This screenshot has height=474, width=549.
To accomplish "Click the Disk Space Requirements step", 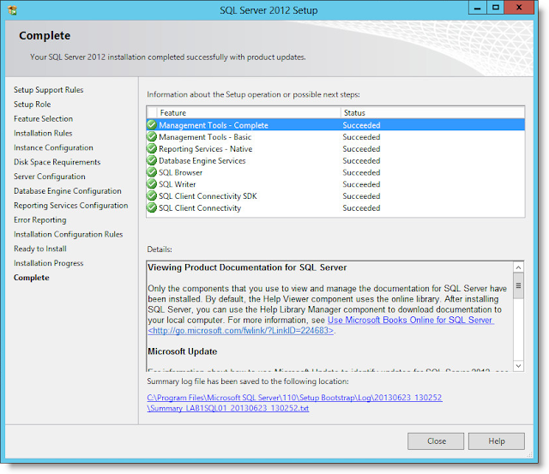I will tap(57, 162).
